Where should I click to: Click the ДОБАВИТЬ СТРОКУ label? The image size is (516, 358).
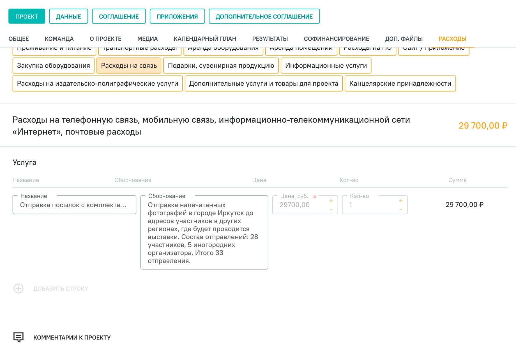tap(61, 289)
